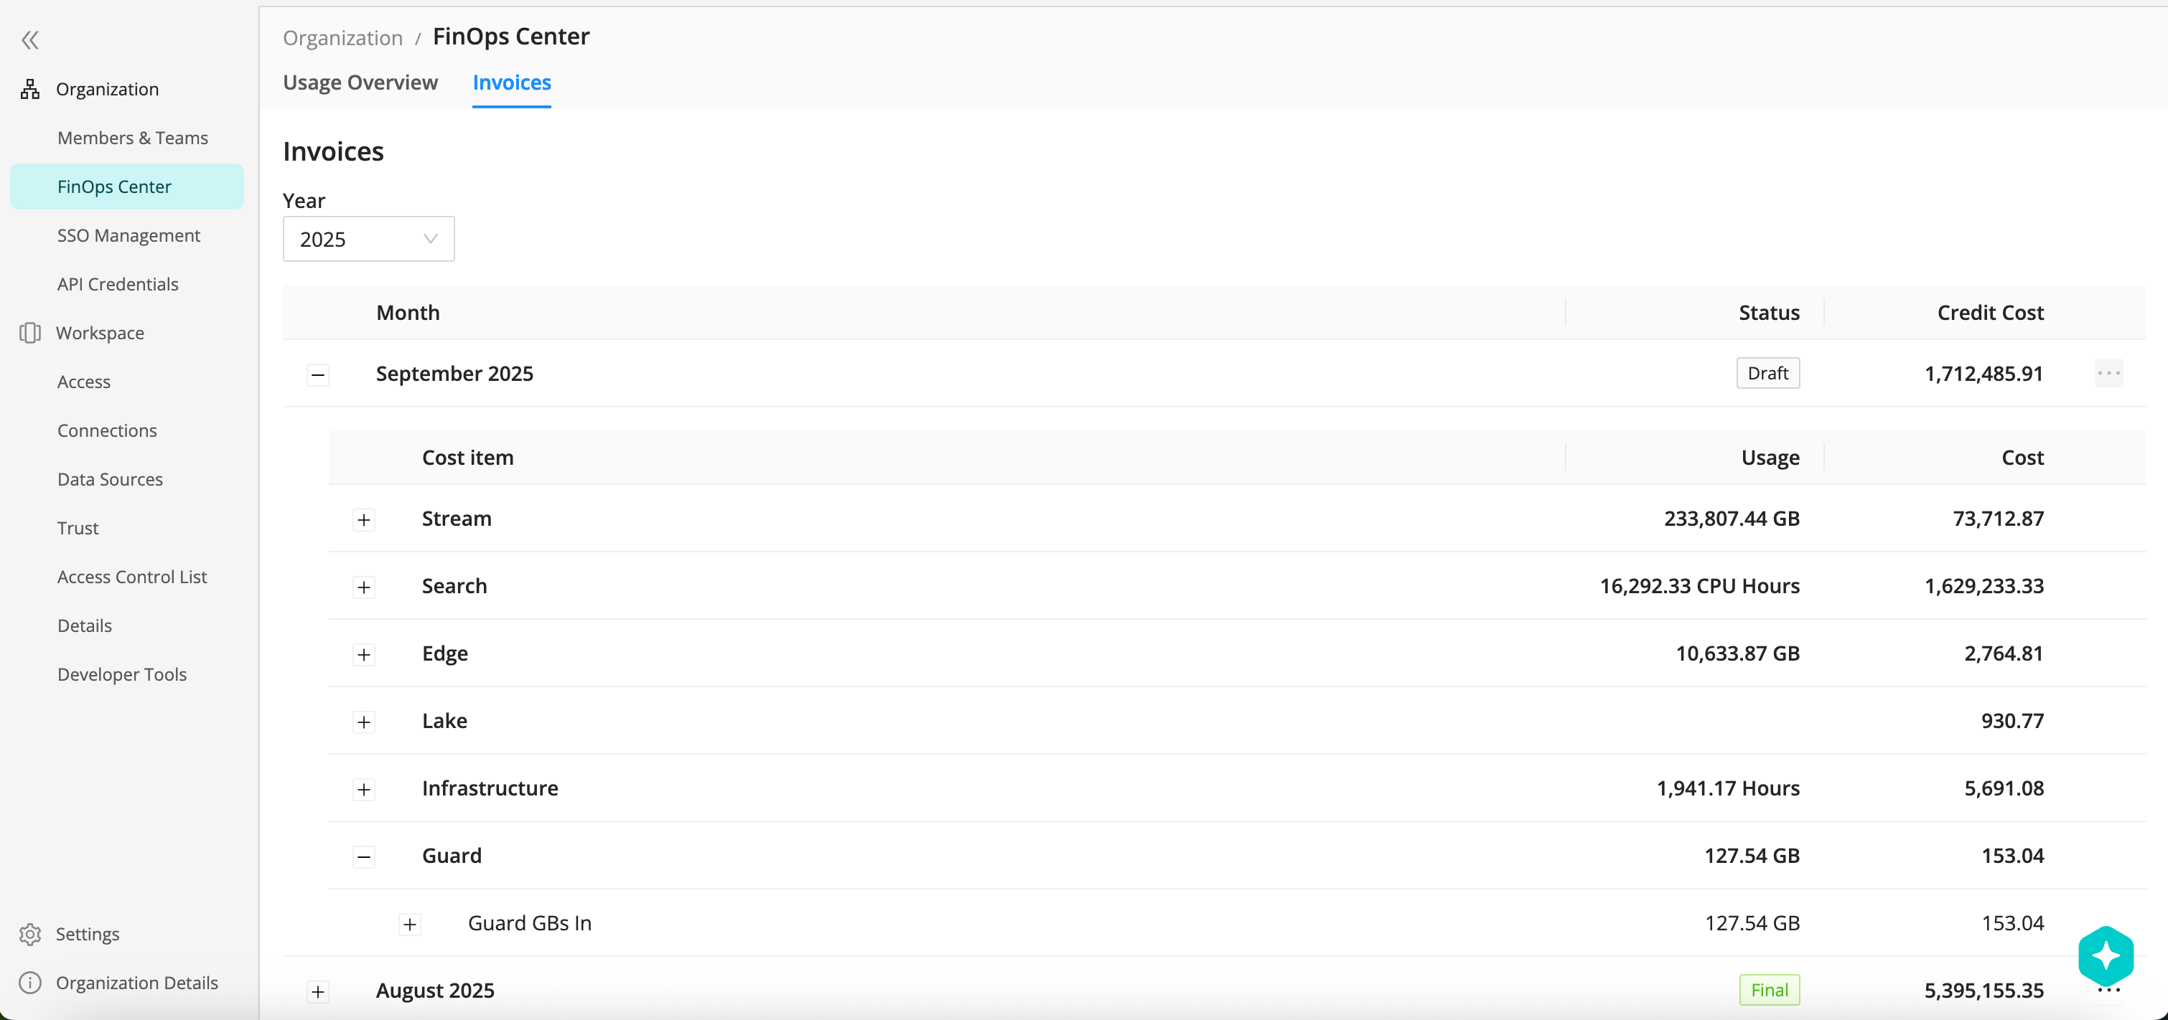Open the teal AI assistant sparkle button
The width and height of the screenshot is (2168, 1020).
click(2105, 955)
